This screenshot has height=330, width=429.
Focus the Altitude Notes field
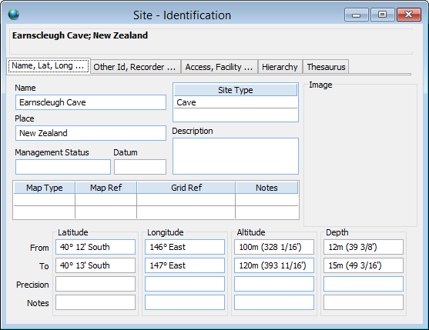274,302
